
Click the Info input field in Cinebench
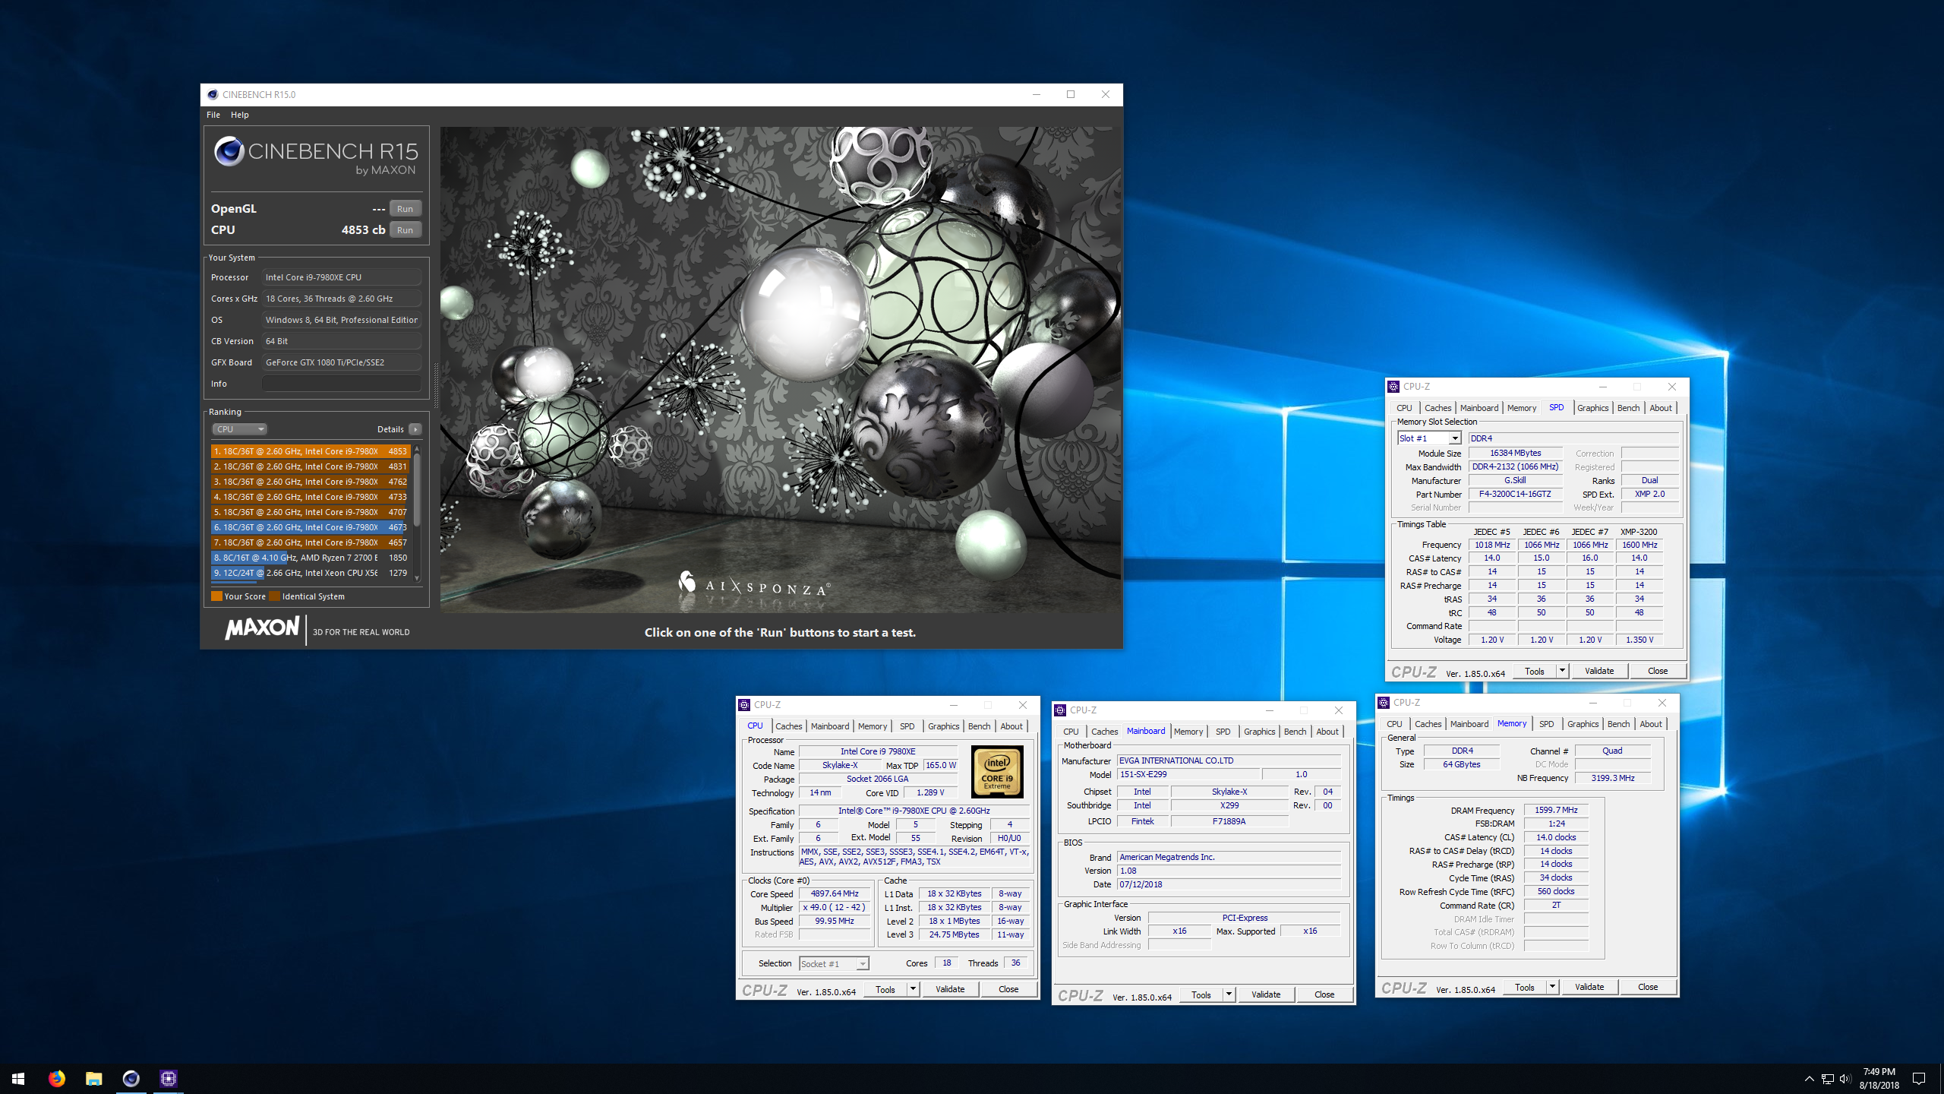342,384
